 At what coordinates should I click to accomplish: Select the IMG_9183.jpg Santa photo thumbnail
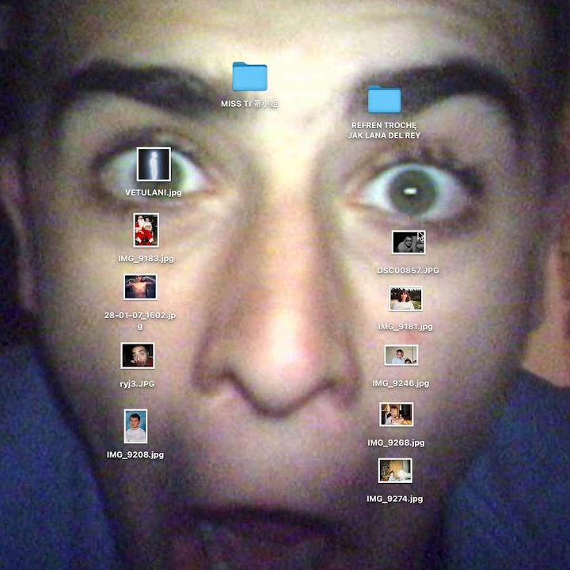(x=146, y=230)
